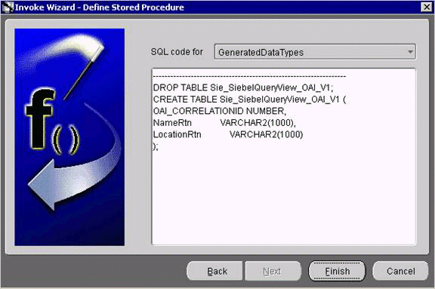Click the Back button

point(215,271)
